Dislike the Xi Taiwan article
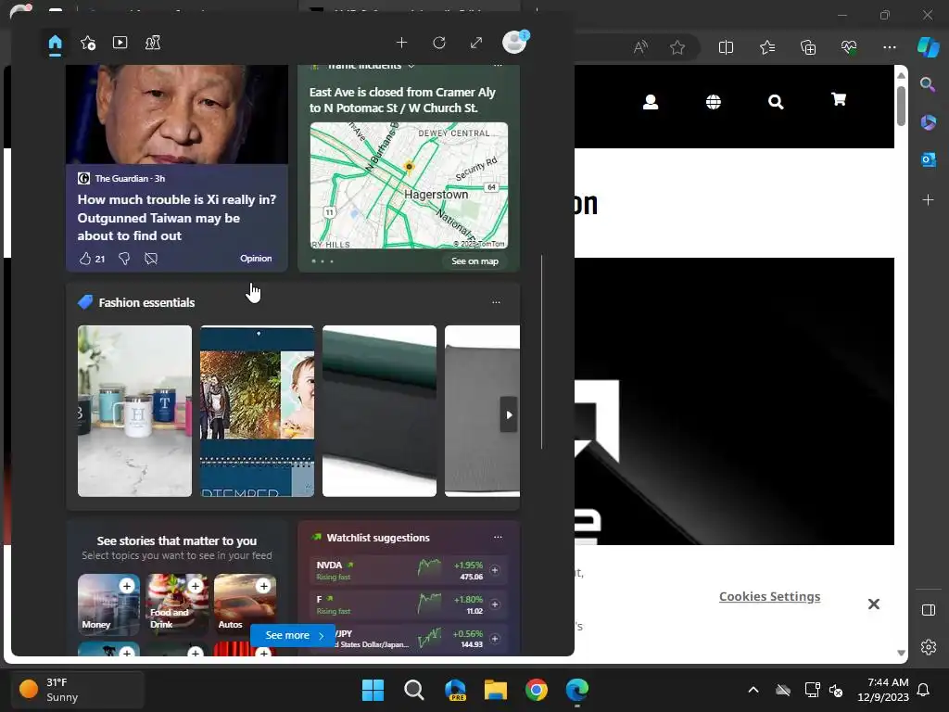Viewport: 949px width, 712px height. pyautogui.click(x=124, y=259)
